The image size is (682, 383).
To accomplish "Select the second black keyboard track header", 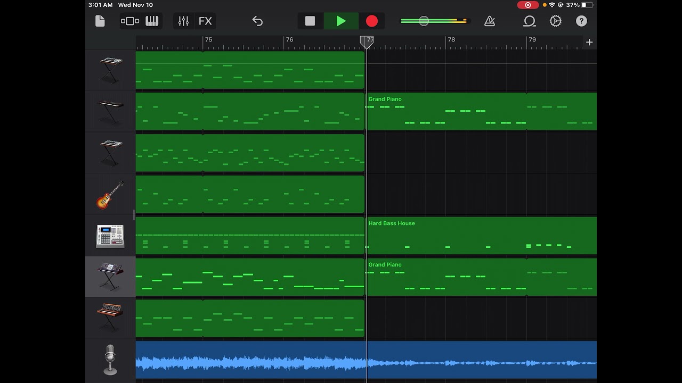I will 110,112.
